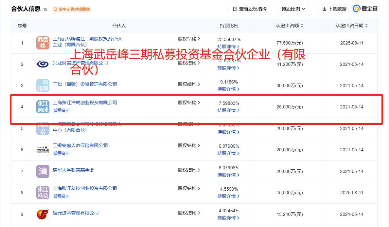Expand 曾用名 under 上海张江科技创业投资有限公司

pyautogui.click(x=61, y=196)
